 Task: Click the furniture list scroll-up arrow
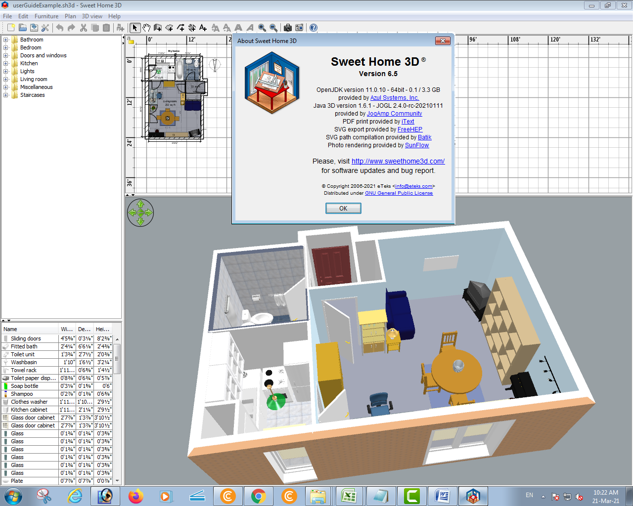click(117, 339)
